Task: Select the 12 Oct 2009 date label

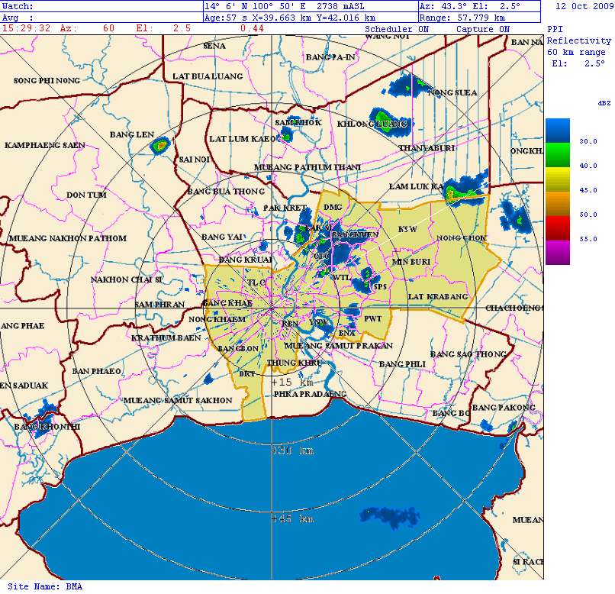Action: click(584, 6)
